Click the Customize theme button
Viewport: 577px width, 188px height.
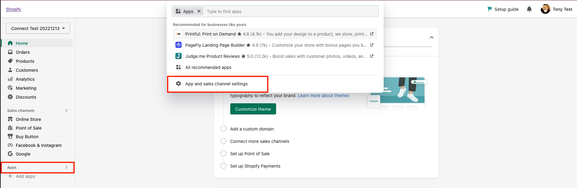tap(253, 109)
